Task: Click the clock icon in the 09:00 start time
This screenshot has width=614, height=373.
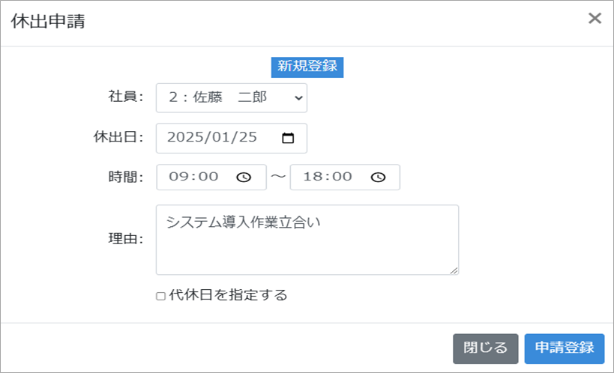Action: click(x=244, y=178)
